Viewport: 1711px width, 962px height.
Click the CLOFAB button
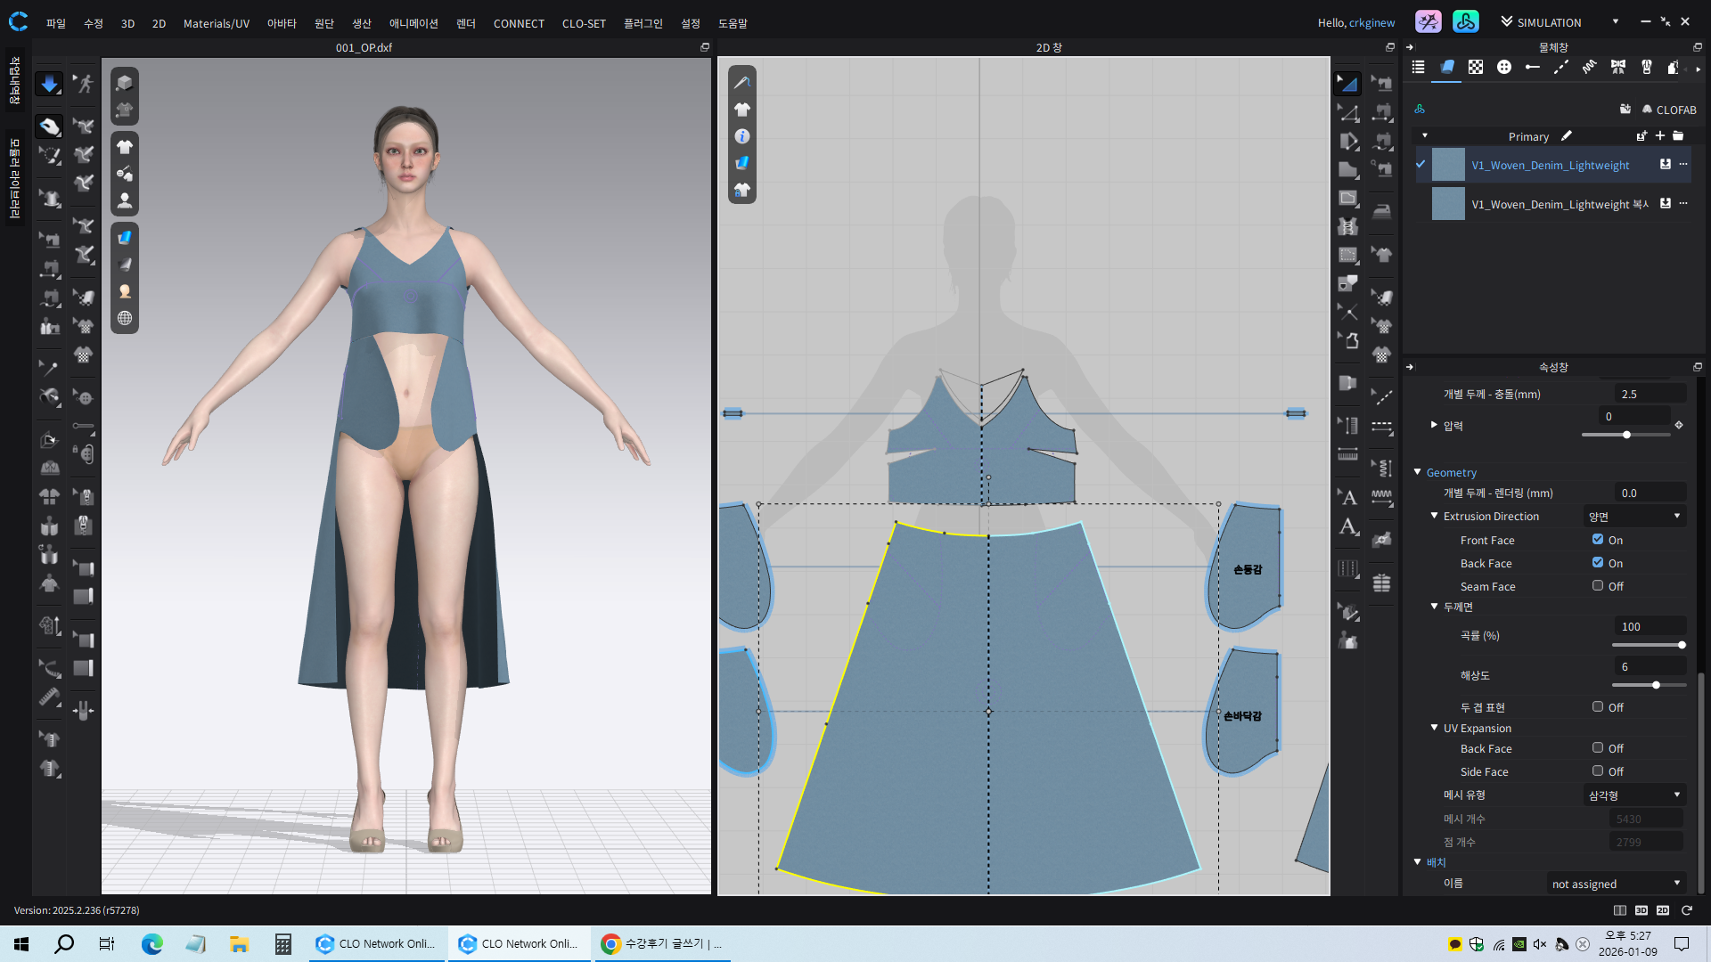click(1669, 110)
